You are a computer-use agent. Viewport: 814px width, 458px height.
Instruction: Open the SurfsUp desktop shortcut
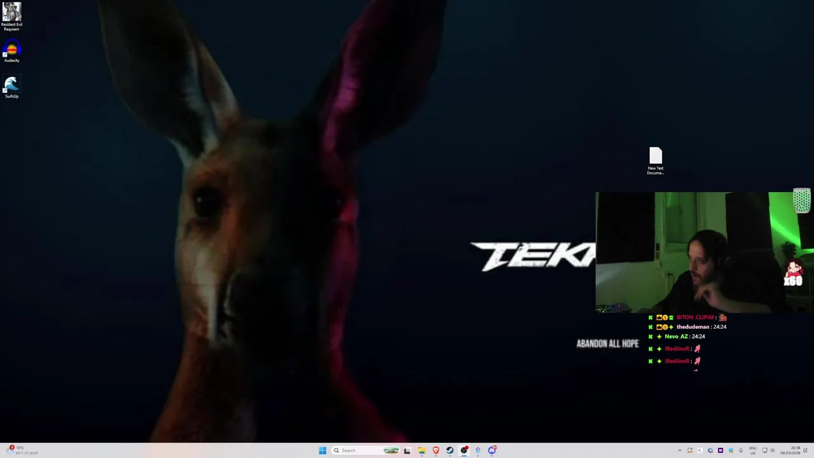coord(11,88)
